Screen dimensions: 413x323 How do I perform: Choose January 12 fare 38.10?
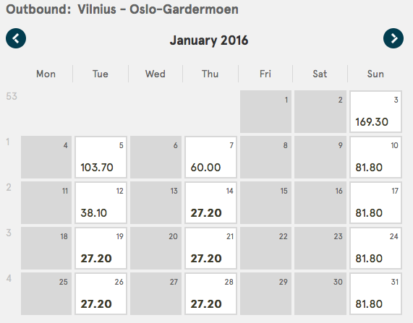(101, 203)
